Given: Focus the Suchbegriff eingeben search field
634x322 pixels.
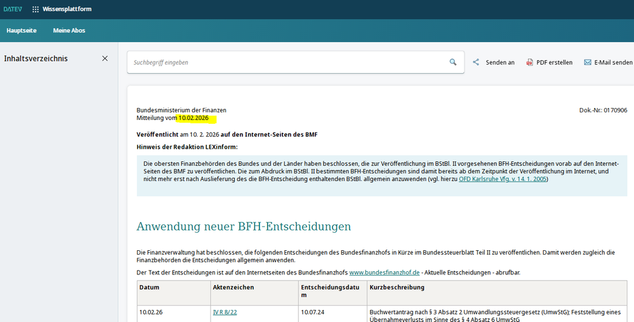Looking at the screenshot, I should (x=296, y=62).
